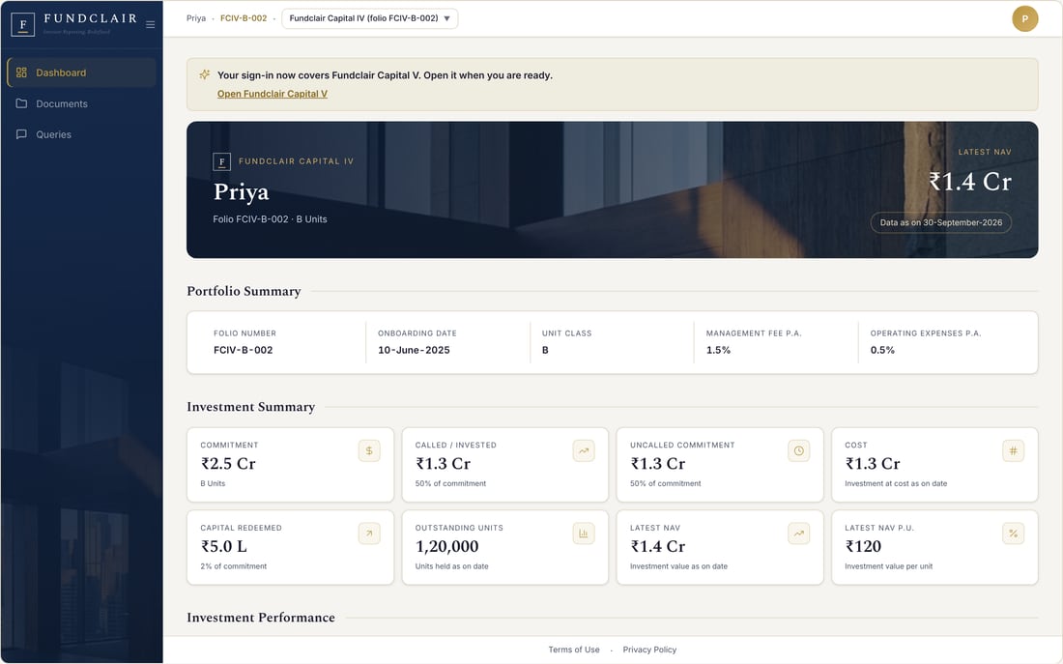
Task: Click the hash icon on the Cost card
Action: 1013,451
